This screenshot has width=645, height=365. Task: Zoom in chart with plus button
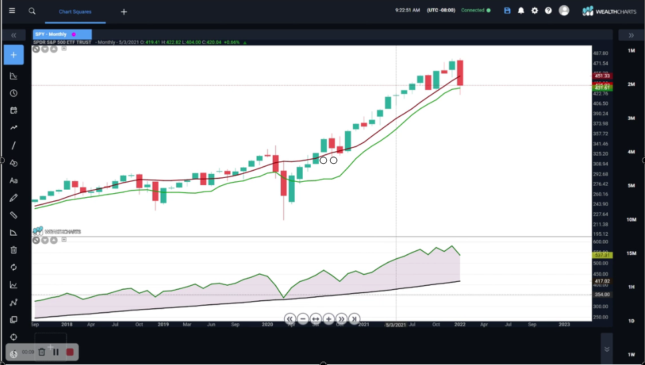(x=328, y=319)
